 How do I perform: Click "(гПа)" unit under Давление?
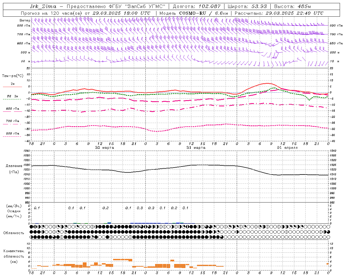tap(14, 172)
